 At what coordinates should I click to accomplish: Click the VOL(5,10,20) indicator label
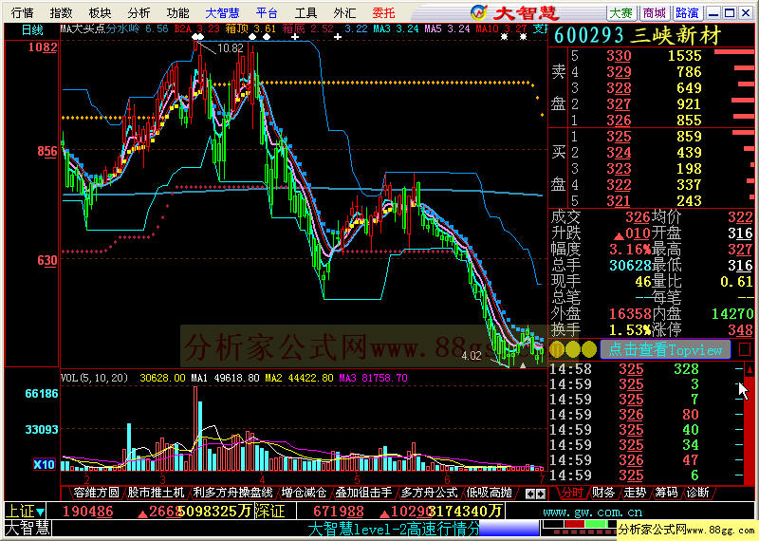click(94, 378)
